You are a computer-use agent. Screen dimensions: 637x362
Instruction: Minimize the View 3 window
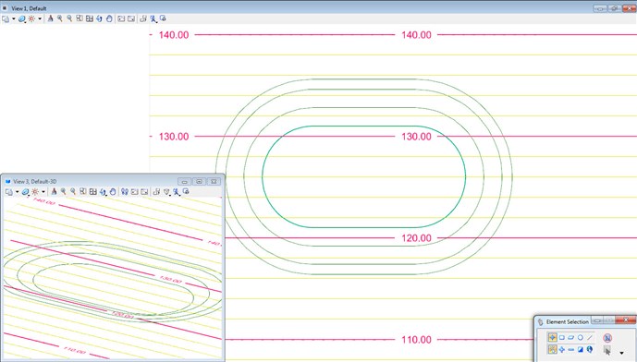pos(184,181)
